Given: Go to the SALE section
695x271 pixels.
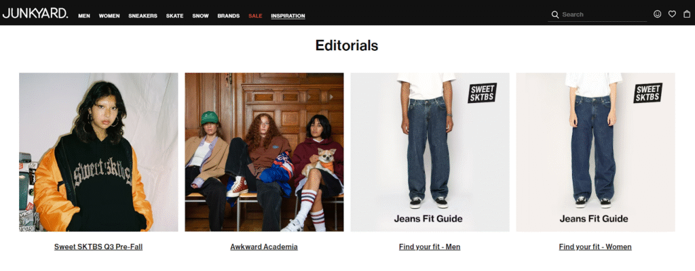Looking at the screenshot, I should 255,16.
